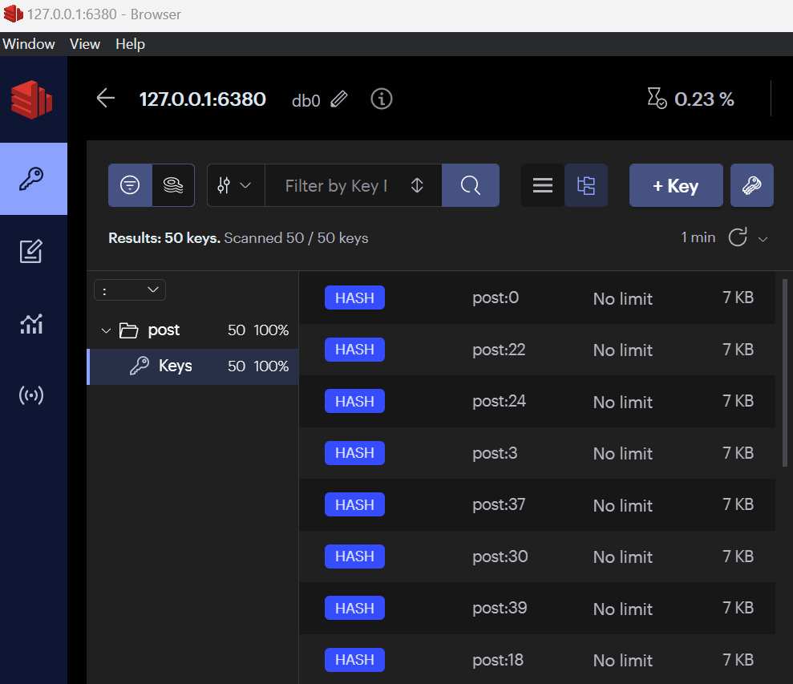Image resolution: width=793 pixels, height=684 pixels.
Task: Show database info icon
Action: pos(382,99)
